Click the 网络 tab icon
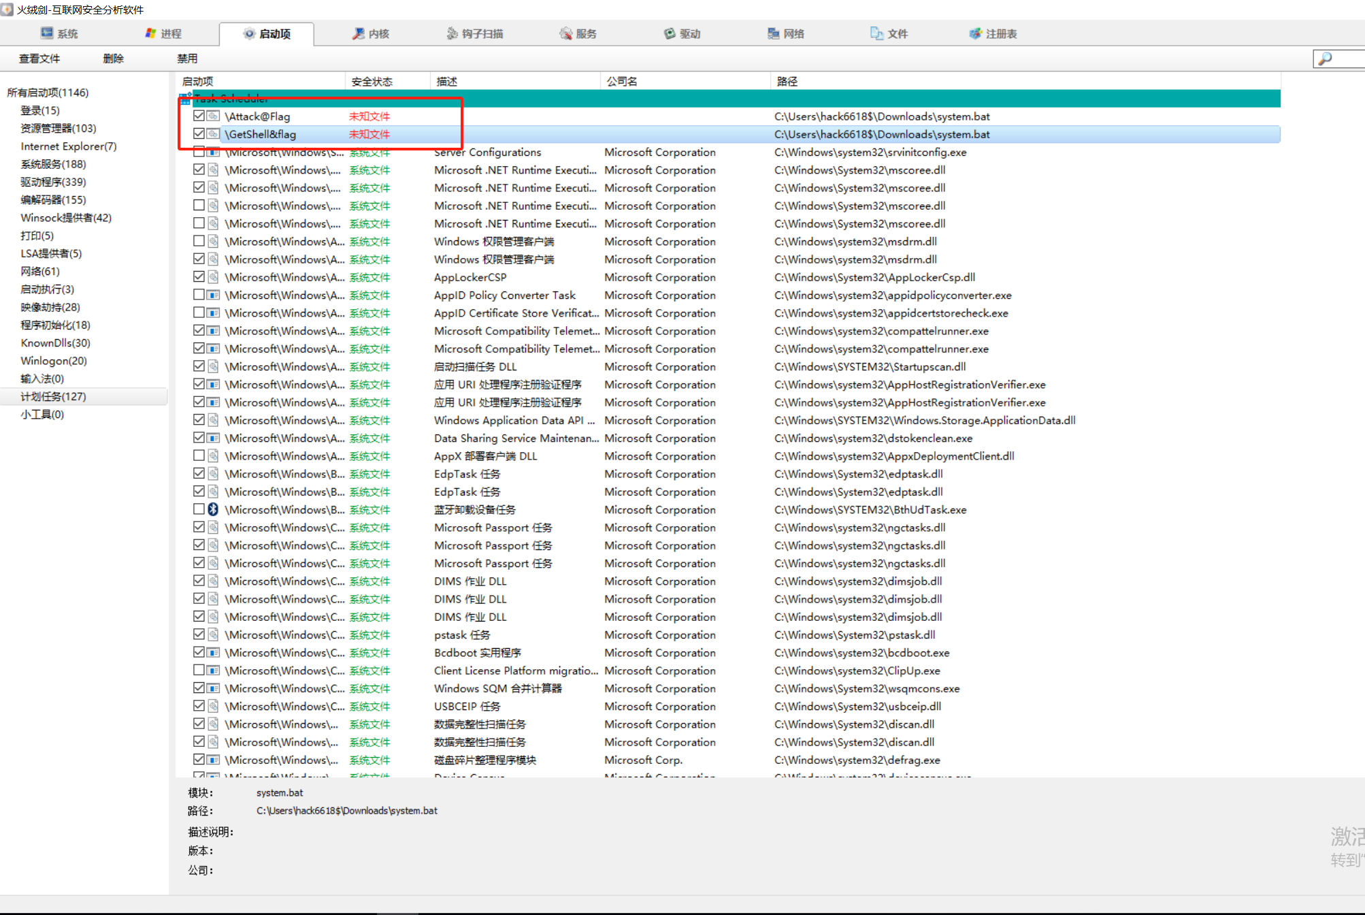The height and width of the screenshot is (915, 1365). [773, 33]
